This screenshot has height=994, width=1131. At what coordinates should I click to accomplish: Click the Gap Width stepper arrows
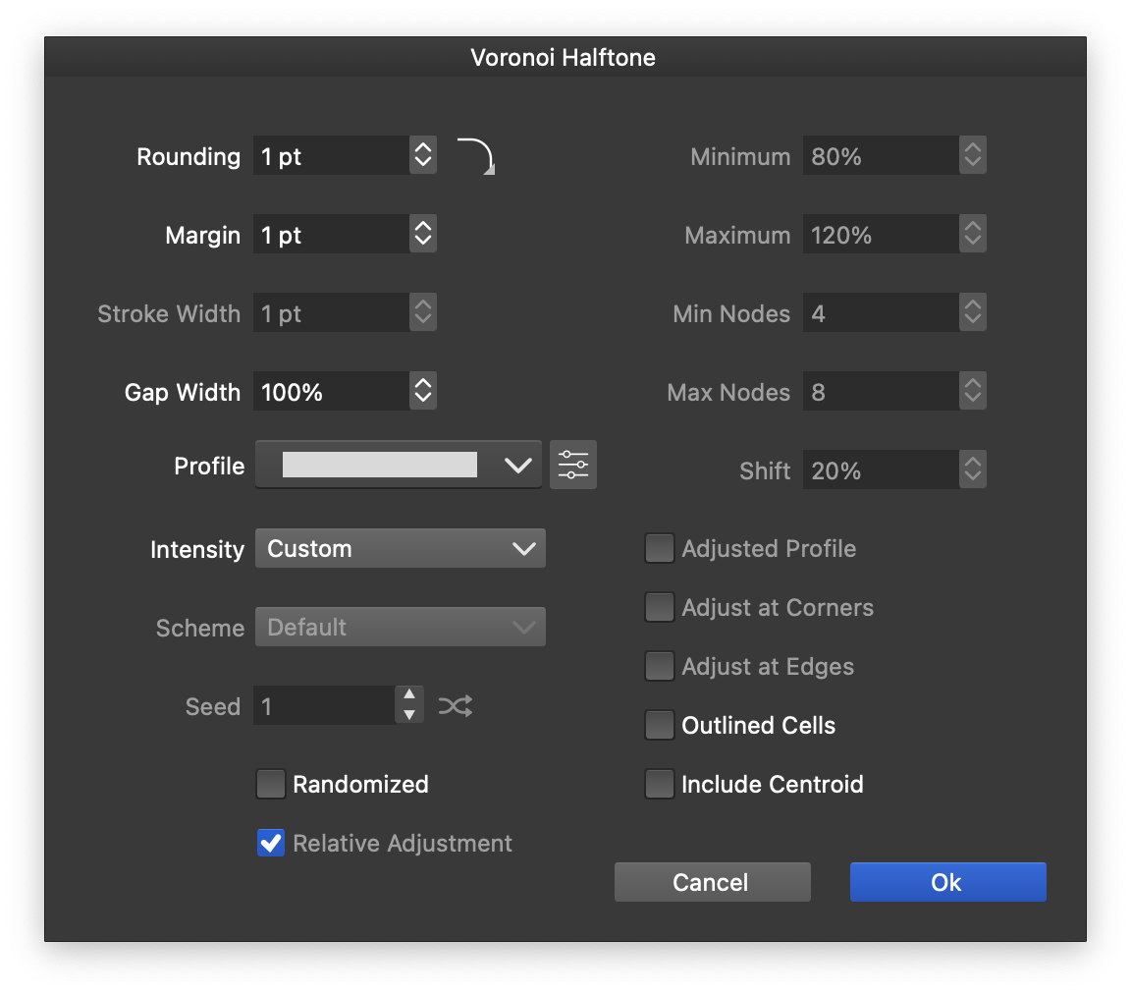coord(423,391)
